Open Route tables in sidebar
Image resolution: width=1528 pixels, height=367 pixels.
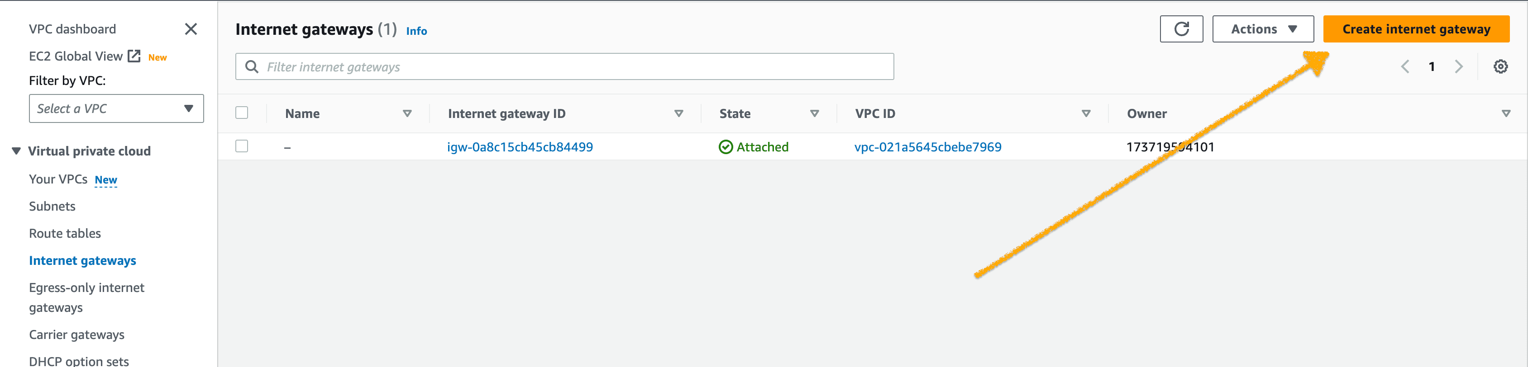(x=65, y=233)
